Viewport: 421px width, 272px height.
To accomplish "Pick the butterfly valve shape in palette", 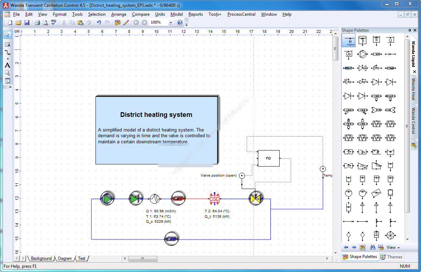I will (362, 68).
